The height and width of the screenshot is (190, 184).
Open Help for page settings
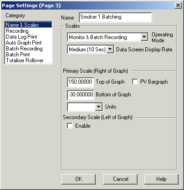161,179
